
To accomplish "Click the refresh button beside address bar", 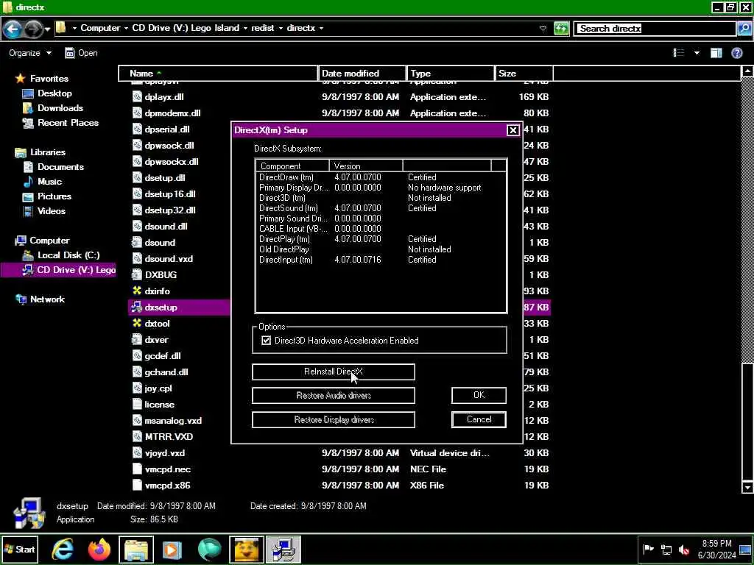I will (560, 29).
